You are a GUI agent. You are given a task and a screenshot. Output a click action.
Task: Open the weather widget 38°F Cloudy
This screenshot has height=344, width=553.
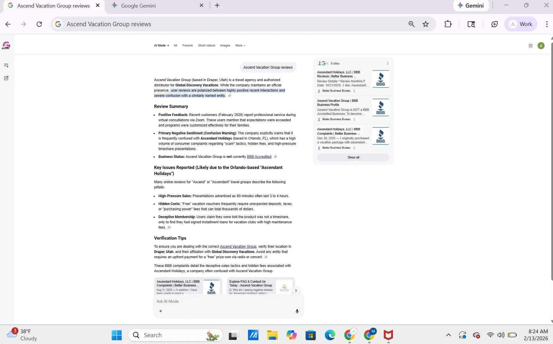22,335
